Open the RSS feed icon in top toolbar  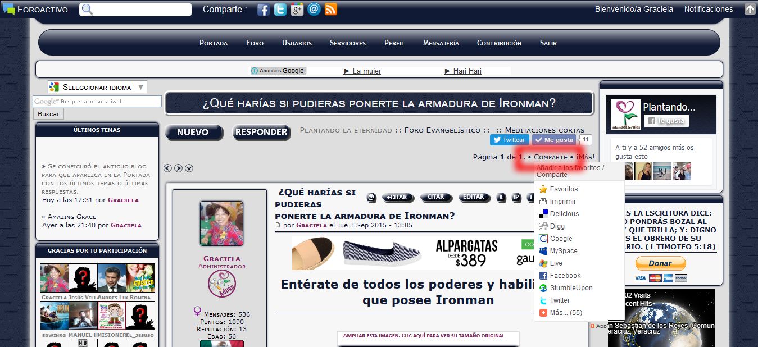tap(331, 10)
